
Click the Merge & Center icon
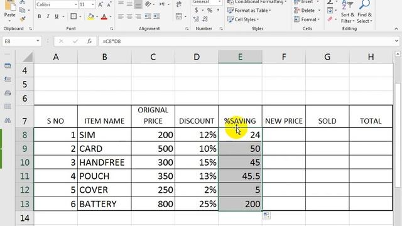point(179,16)
